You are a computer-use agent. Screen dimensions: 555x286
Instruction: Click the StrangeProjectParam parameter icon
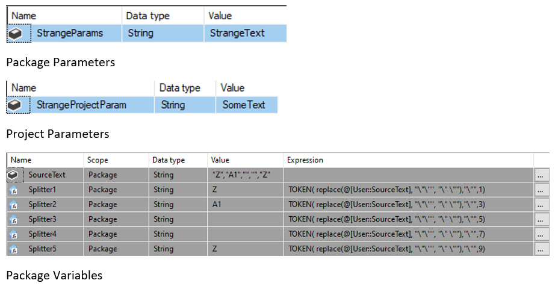[16, 105]
